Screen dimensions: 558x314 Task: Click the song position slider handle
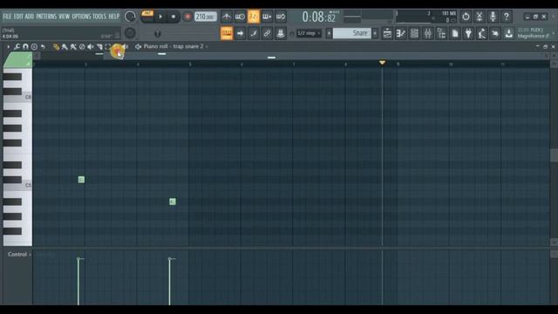pos(158,34)
